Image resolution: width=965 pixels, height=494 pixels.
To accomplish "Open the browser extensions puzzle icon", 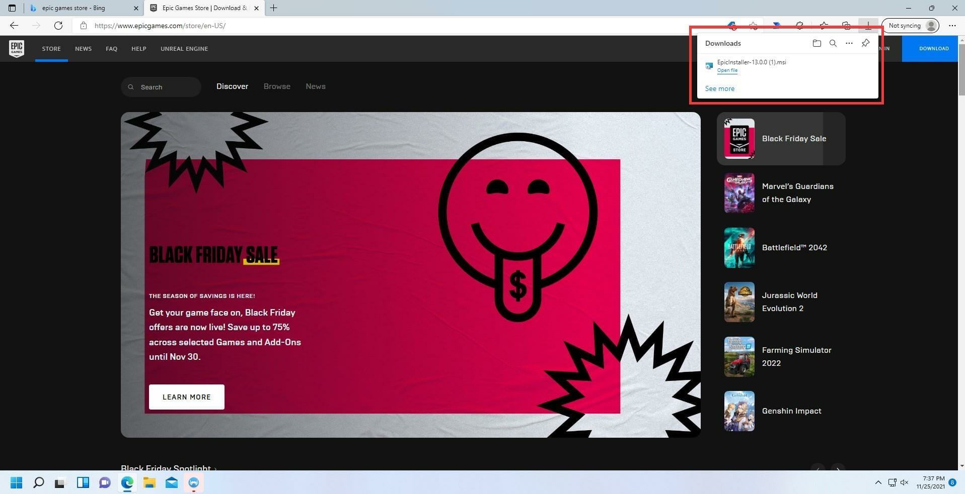I will tap(799, 26).
